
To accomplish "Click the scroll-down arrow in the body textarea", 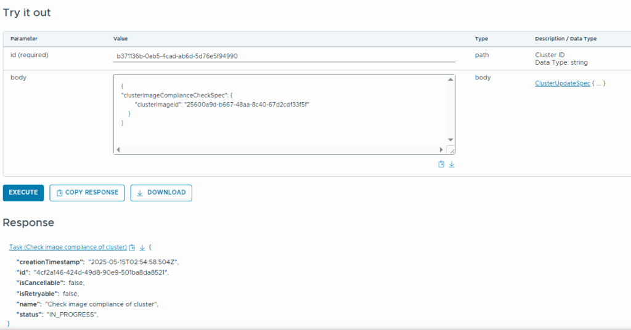I will pyautogui.click(x=450, y=140).
